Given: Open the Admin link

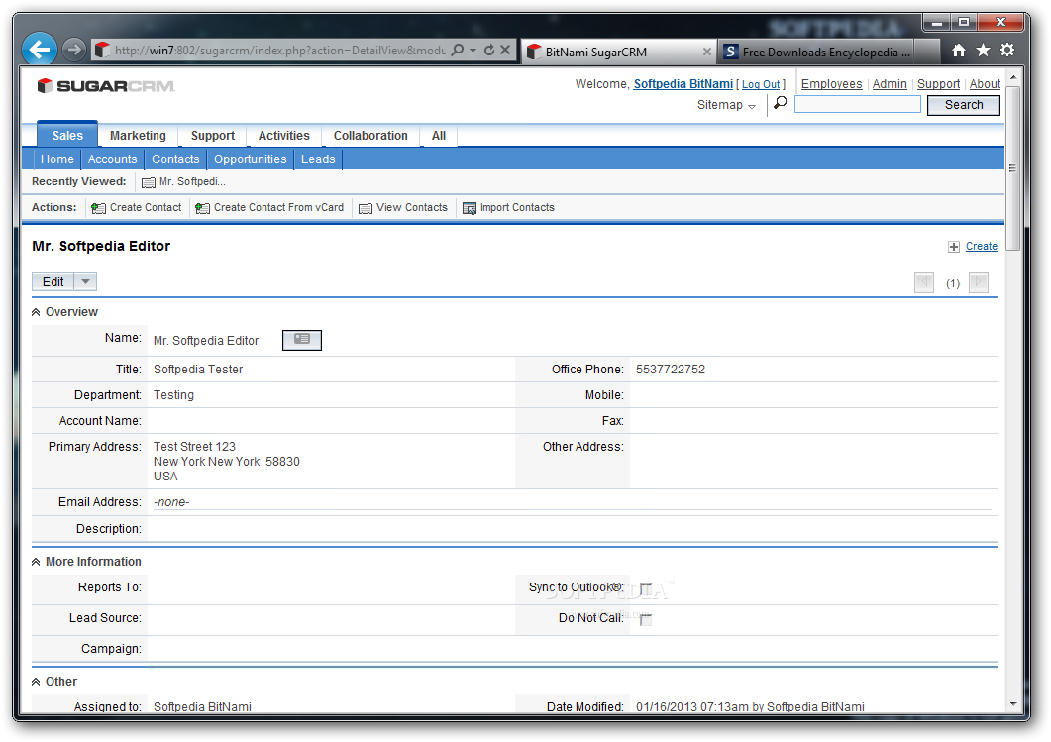Looking at the screenshot, I should (890, 84).
